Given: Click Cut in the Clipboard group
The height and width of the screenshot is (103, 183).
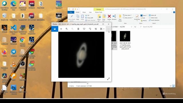Looking at the screenshot, I should [87, 15].
